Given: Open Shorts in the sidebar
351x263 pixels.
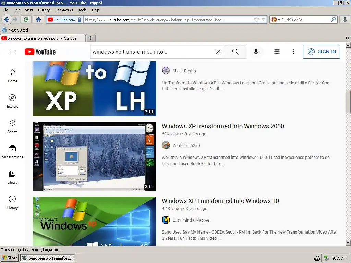Looking at the screenshot, I should point(12,127).
